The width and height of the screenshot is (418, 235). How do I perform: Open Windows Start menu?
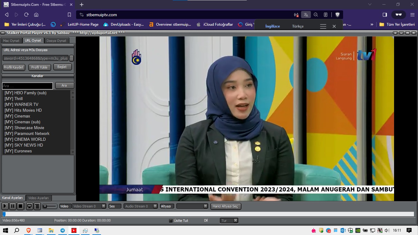pos(5,230)
